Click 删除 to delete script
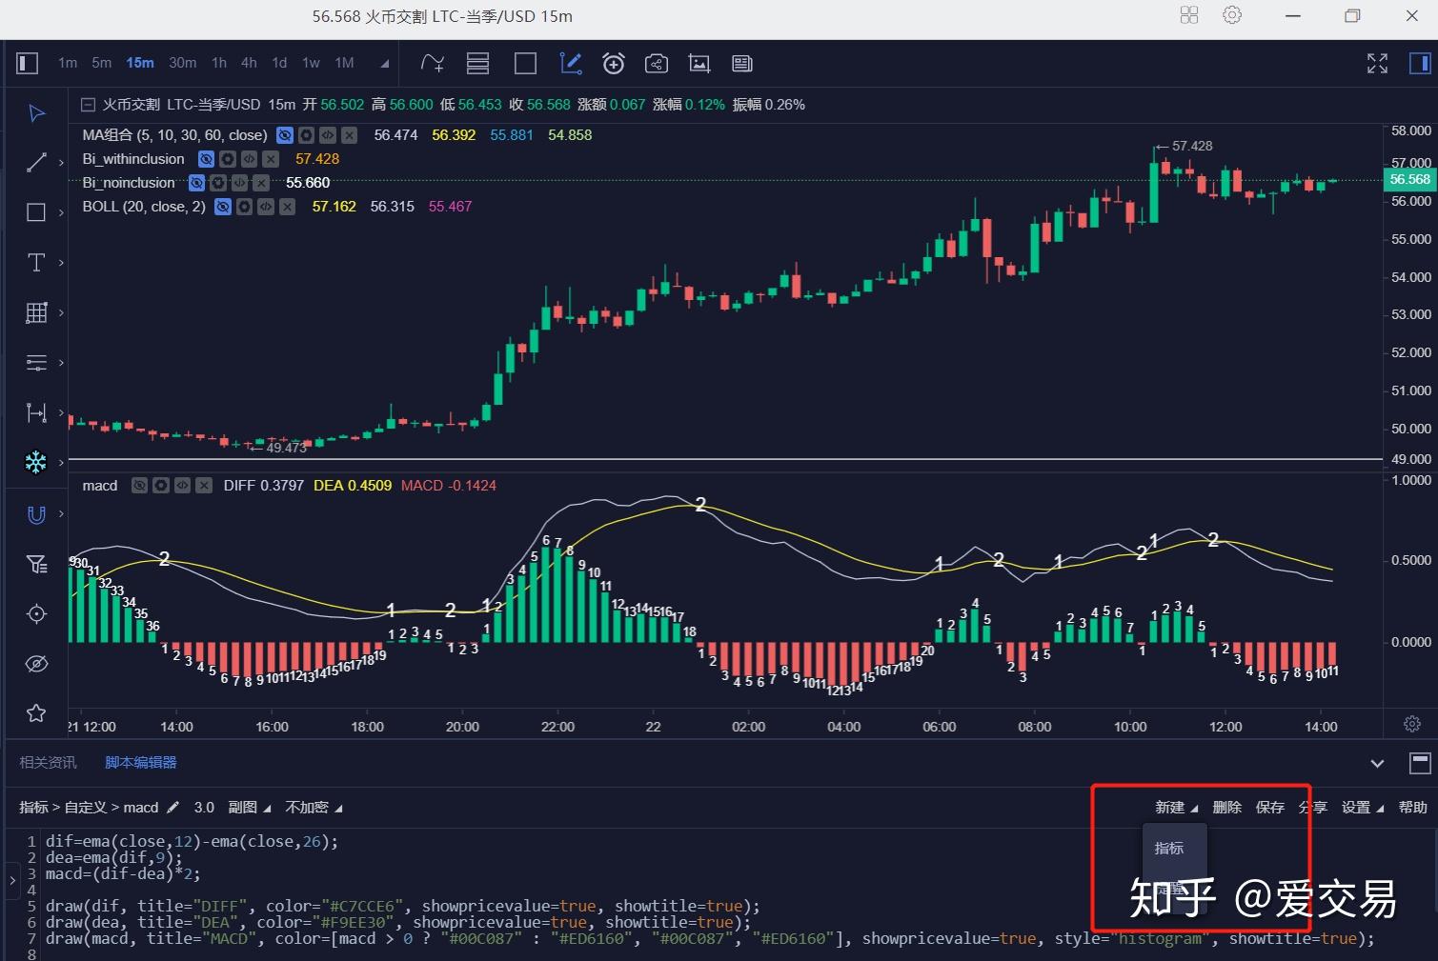The height and width of the screenshot is (961, 1438). click(1226, 808)
